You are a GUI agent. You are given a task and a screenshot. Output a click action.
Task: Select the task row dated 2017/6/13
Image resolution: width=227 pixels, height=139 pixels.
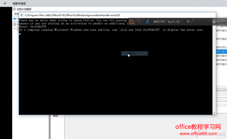click(x=221, y=31)
